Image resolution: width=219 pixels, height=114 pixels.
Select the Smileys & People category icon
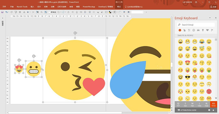pyautogui.click(x=180, y=30)
